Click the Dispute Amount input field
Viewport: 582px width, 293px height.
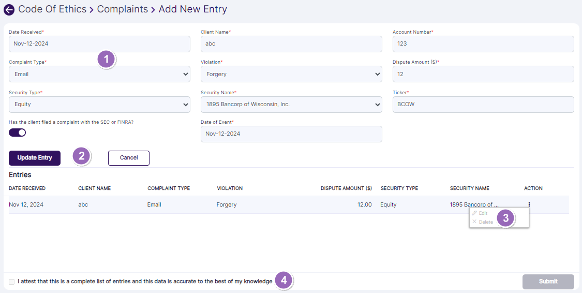pyautogui.click(x=483, y=74)
